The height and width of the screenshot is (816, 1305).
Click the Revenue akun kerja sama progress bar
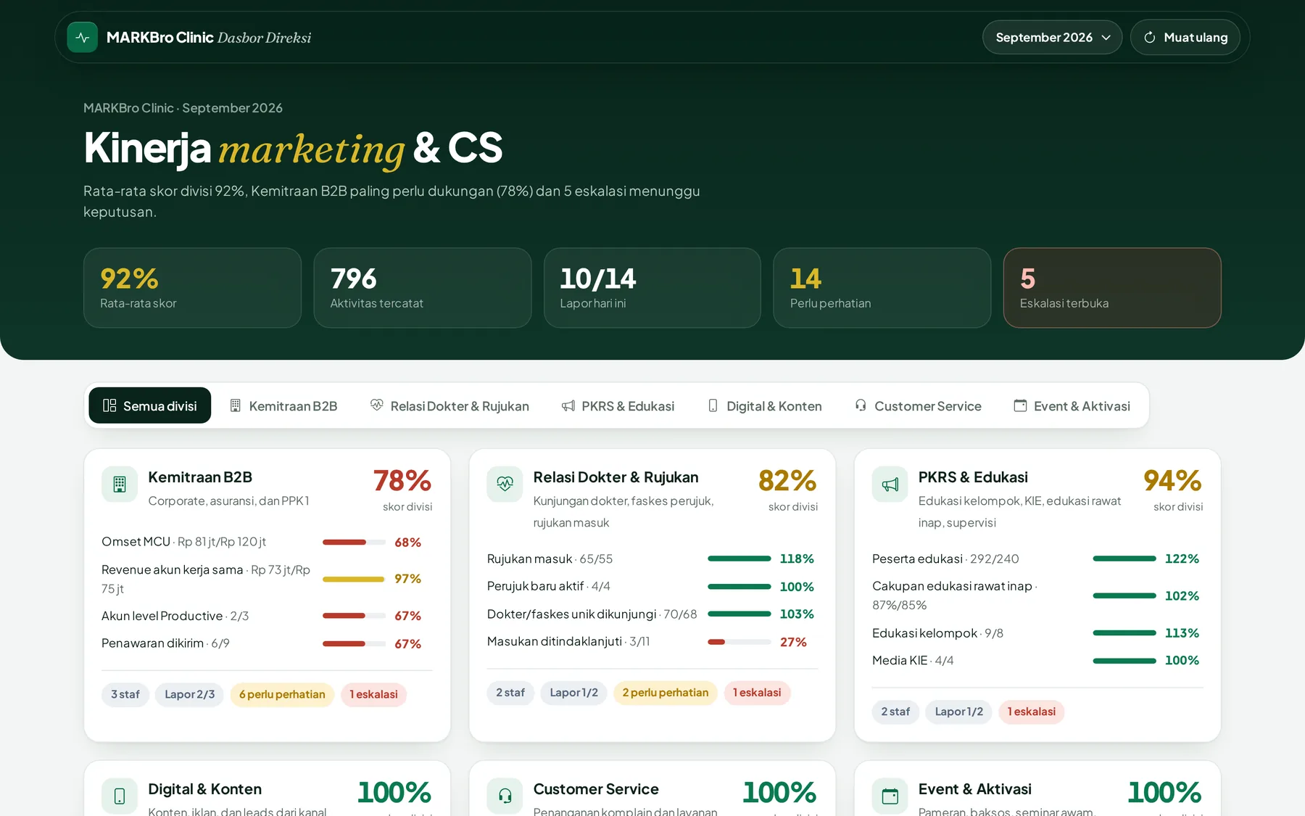coord(354,579)
